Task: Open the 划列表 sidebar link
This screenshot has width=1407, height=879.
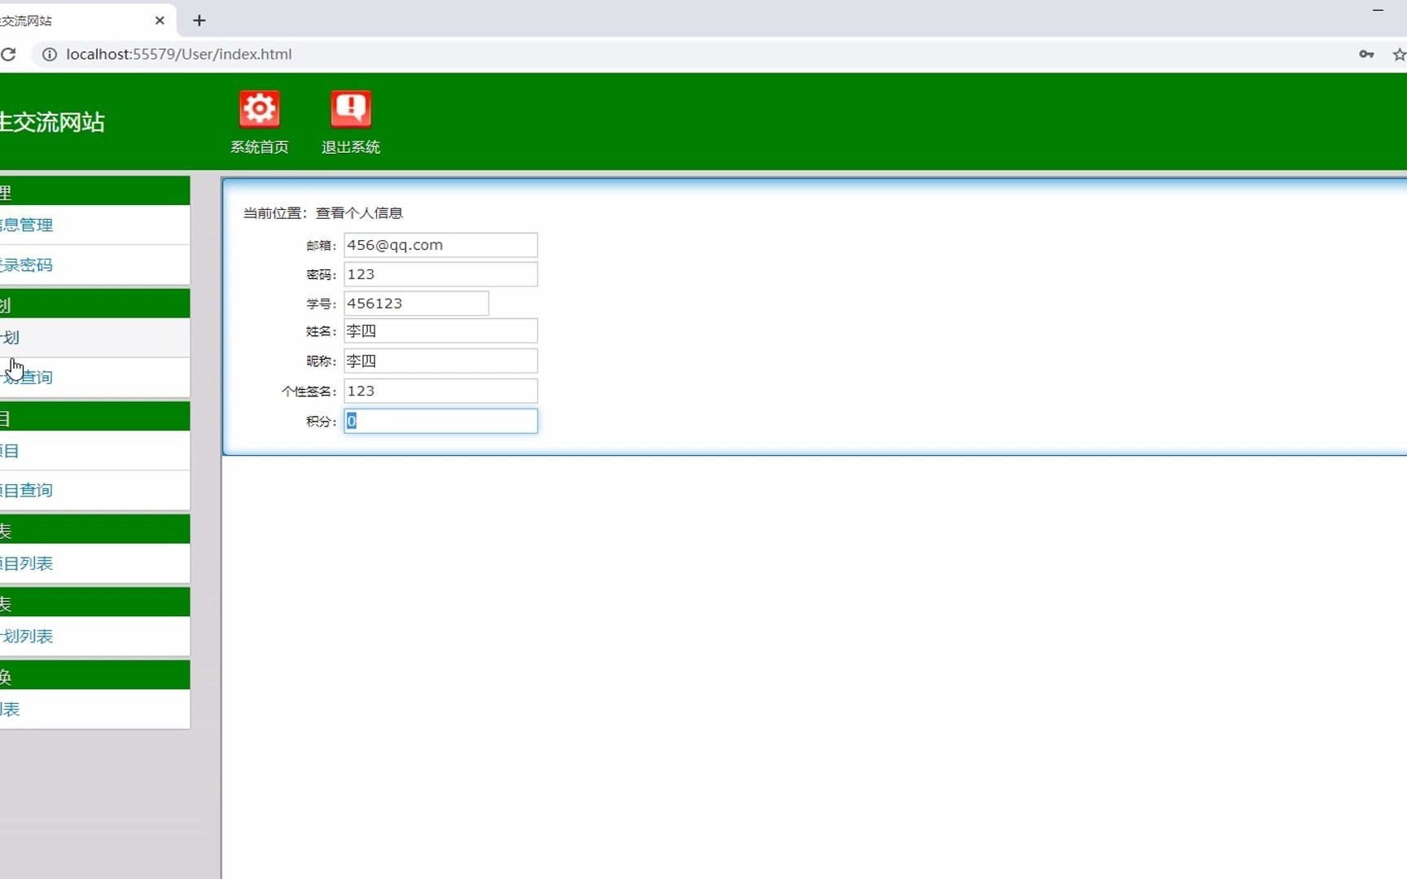Action: click(26, 636)
